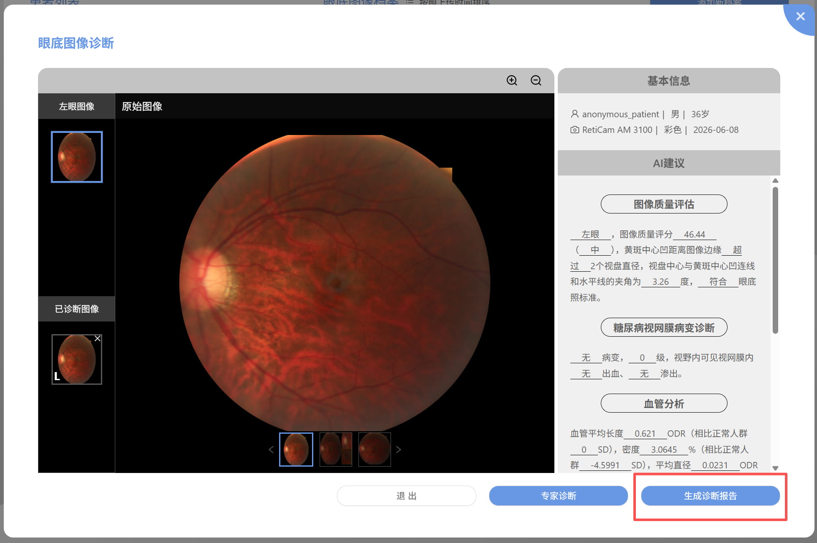Click the 原始图像 label
The height and width of the screenshot is (543, 817).
pyautogui.click(x=142, y=106)
